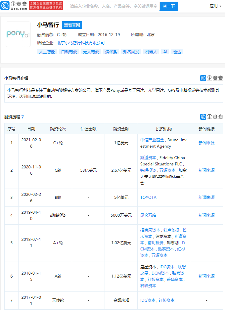The image size is (225, 310).
Task: Select the 2.67亿美元 funding amount cell
Action: (x=121, y=170)
